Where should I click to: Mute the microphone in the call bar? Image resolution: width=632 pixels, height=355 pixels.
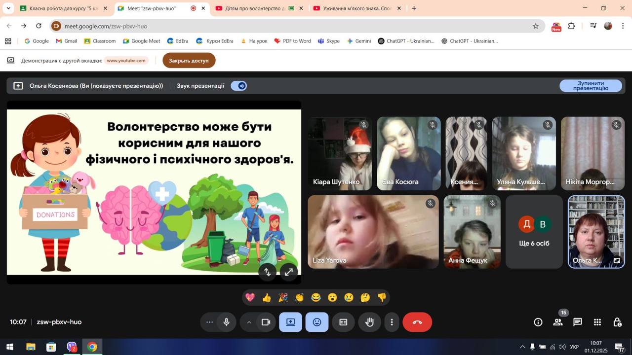[226, 322]
